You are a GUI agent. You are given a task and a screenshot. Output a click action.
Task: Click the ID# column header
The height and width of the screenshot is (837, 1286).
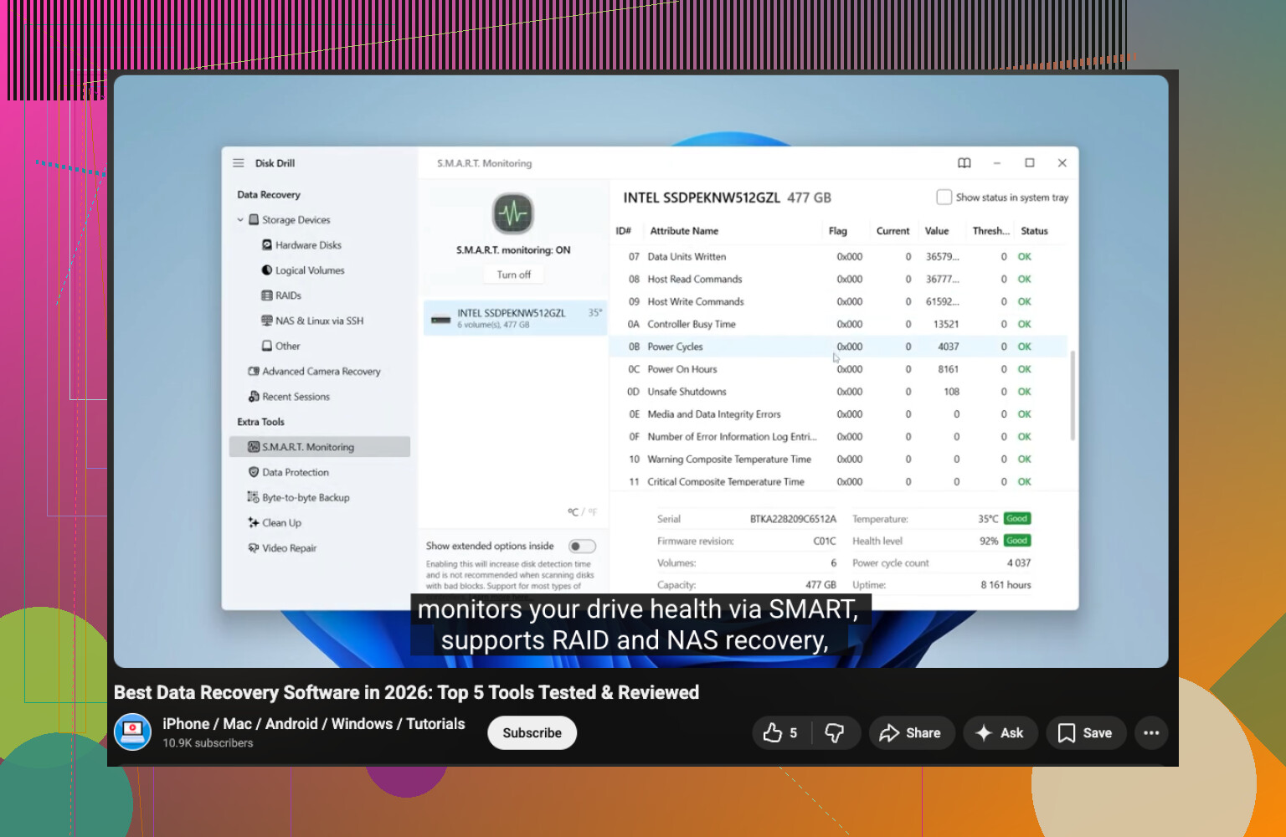[624, 231]
